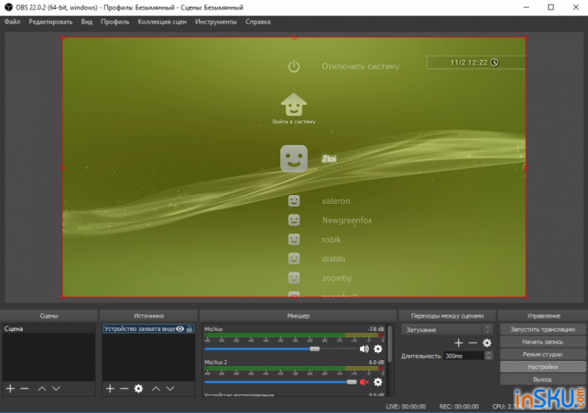
Task: Select Устройство захвата видео source
Action: (148, 329)
